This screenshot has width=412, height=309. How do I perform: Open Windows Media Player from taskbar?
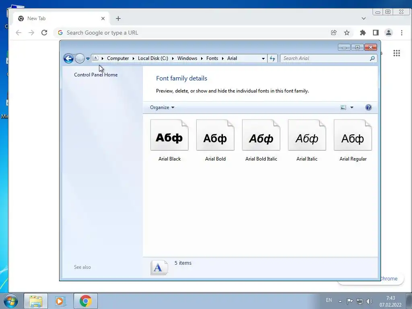(60, 301)
